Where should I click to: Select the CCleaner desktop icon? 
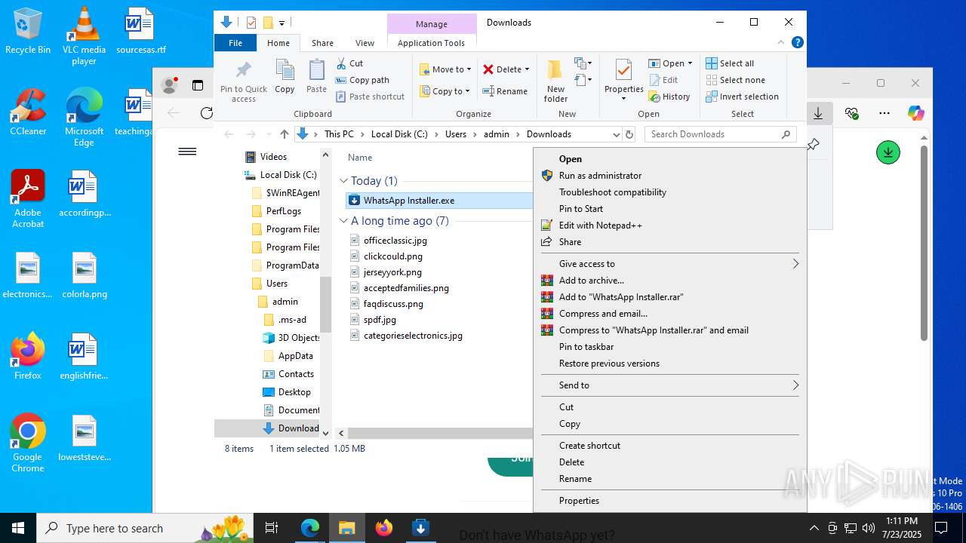tap(28, 112)
